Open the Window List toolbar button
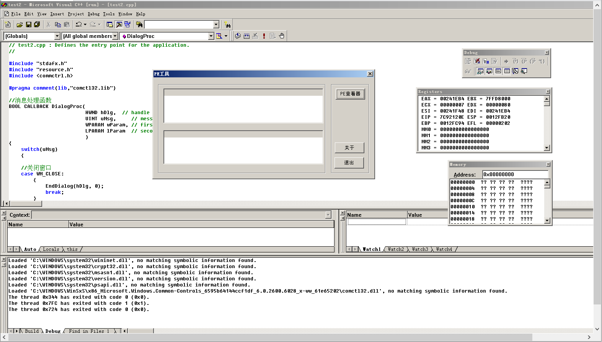Viewport: 602px width, 342px height. click(127, 25)
